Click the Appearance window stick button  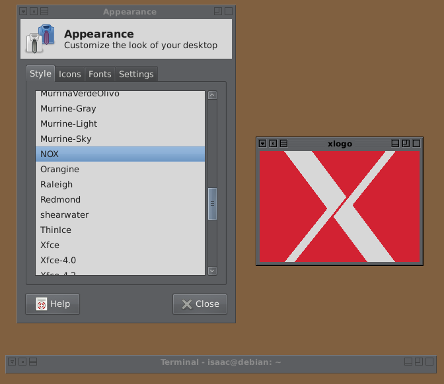34,11
